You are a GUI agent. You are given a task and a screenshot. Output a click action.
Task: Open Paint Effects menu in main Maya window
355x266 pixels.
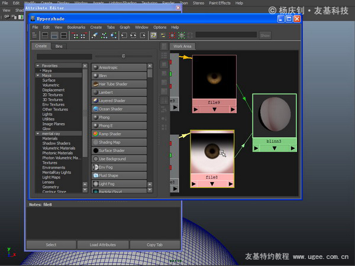(220, 3)
